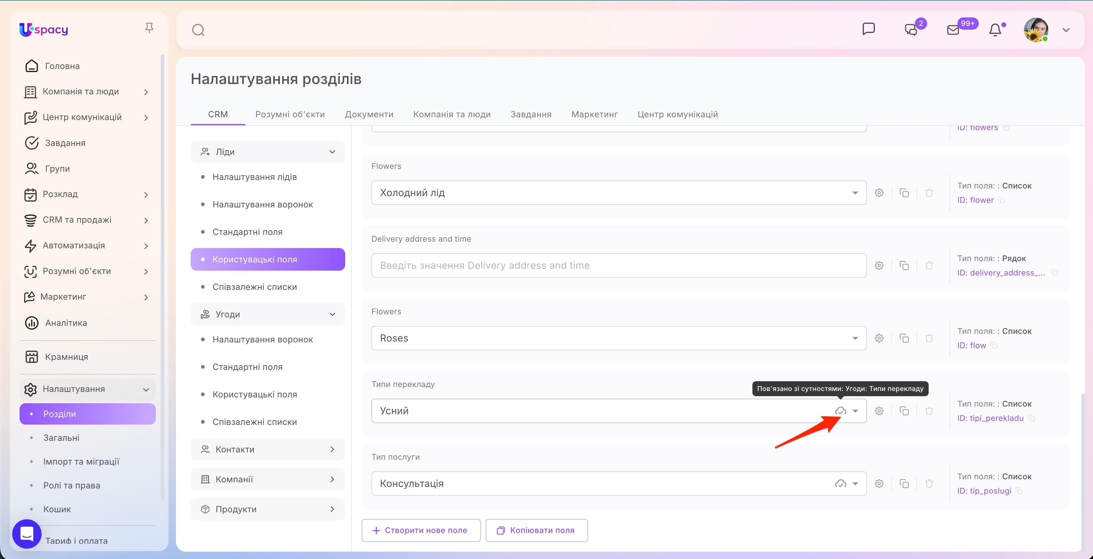Open settings gear for Типи перекладу field
Image resolution: width=1093 pixels, height=559 pixels.
click(x=879, y=411)
